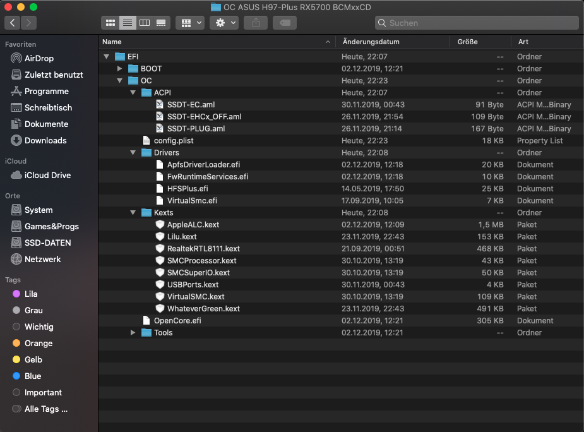Click the edit tags toolbar button

click(285, 23)
